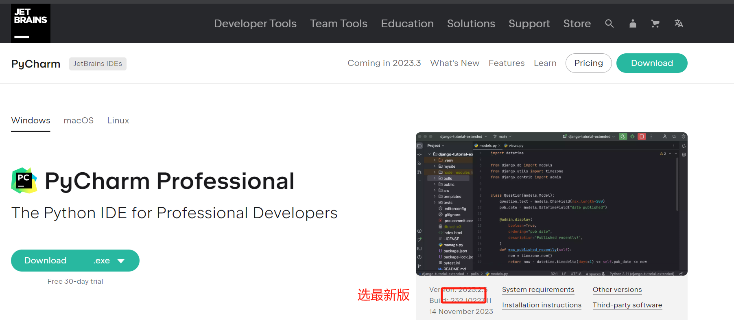
Task: Click 'The Python IDE for Professional Developers' tagline
Action: 175,213
